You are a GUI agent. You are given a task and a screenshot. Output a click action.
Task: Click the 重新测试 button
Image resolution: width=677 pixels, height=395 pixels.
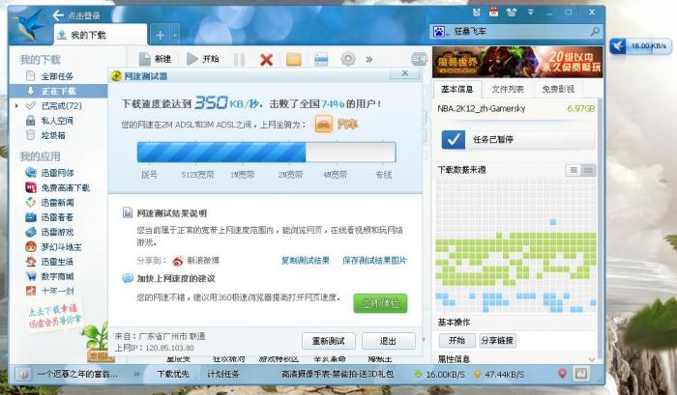point(329,341)
